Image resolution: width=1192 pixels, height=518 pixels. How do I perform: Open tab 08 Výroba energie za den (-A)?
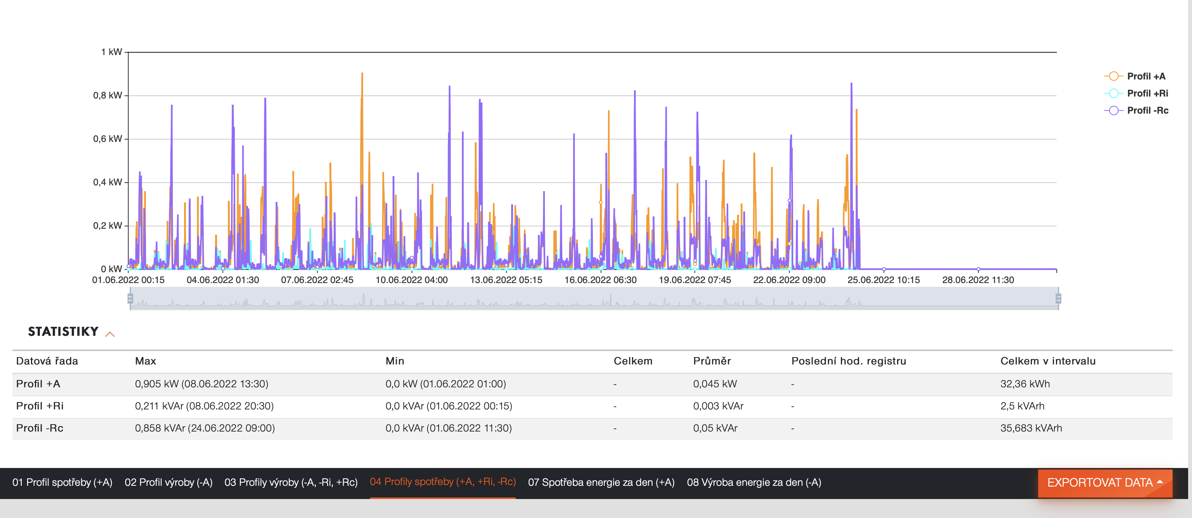pyautogui.click(x=754, y=482)
